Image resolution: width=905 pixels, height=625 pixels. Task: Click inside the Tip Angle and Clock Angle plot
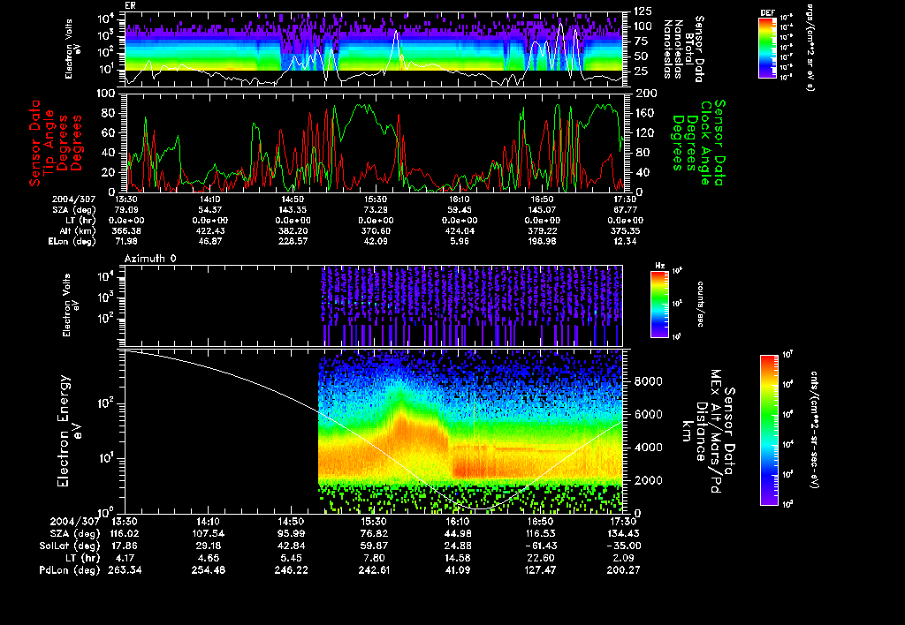(374, 142)
